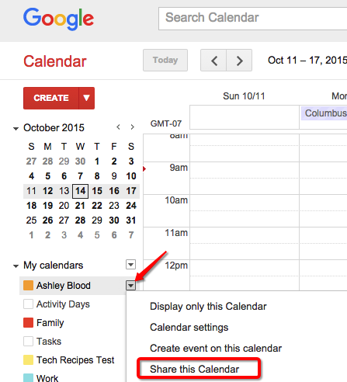Click the Oct 11 – 17, 2015 date range
347x382 pixels.
(x=307, y=61)
